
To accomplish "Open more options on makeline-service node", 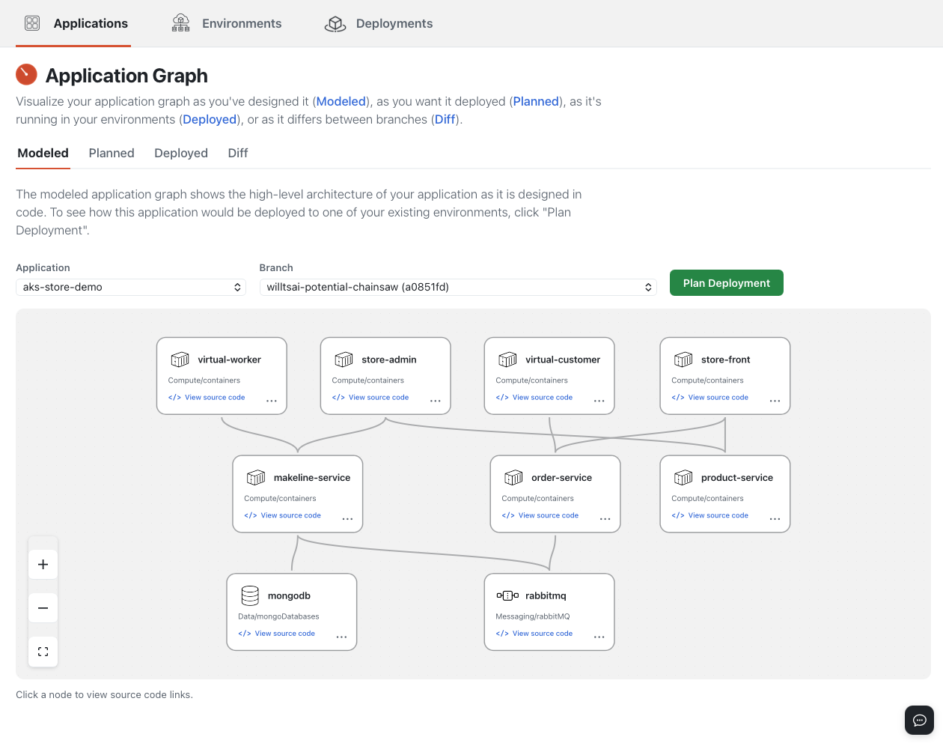I will (348, 518).
